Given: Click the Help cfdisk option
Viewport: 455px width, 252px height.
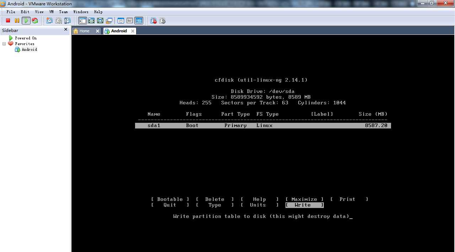Looking at the screenshot, I should (x=259, y=199).
